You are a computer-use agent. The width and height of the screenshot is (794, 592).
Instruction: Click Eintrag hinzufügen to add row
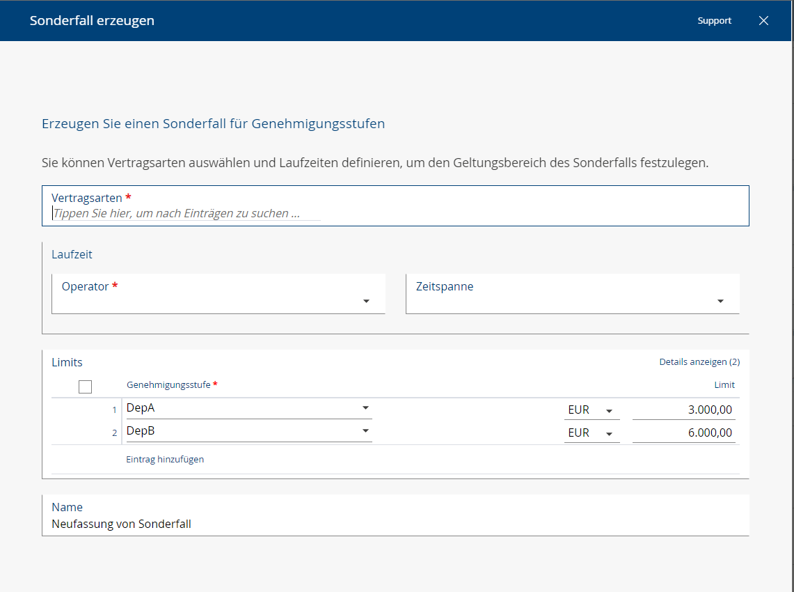[x=165, y=460]
